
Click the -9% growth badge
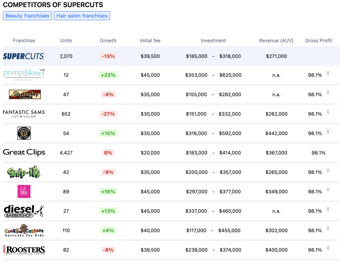point(108,172)
